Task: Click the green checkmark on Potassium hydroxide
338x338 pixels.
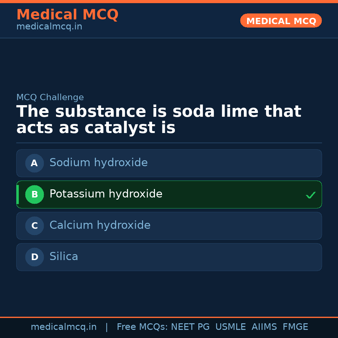Action: point(310,195)
